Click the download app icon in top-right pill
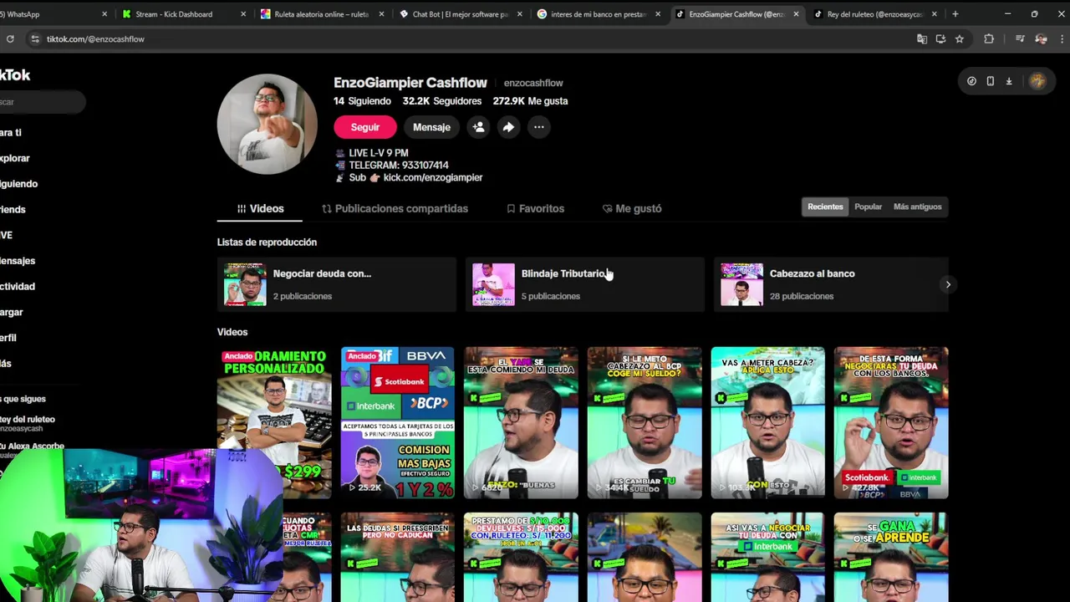1070x602 pixels. [1009, 81]
